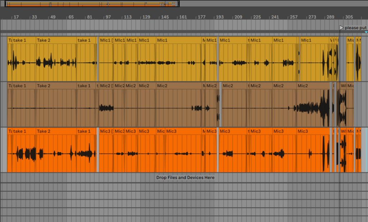Click the play triangle of the "please put" locator

coord(341,28)
